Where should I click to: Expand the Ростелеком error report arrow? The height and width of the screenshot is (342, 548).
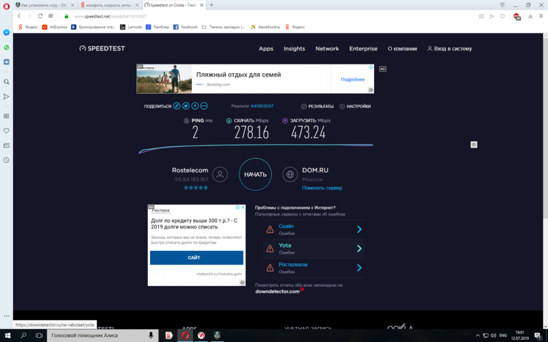pos(359,267)
